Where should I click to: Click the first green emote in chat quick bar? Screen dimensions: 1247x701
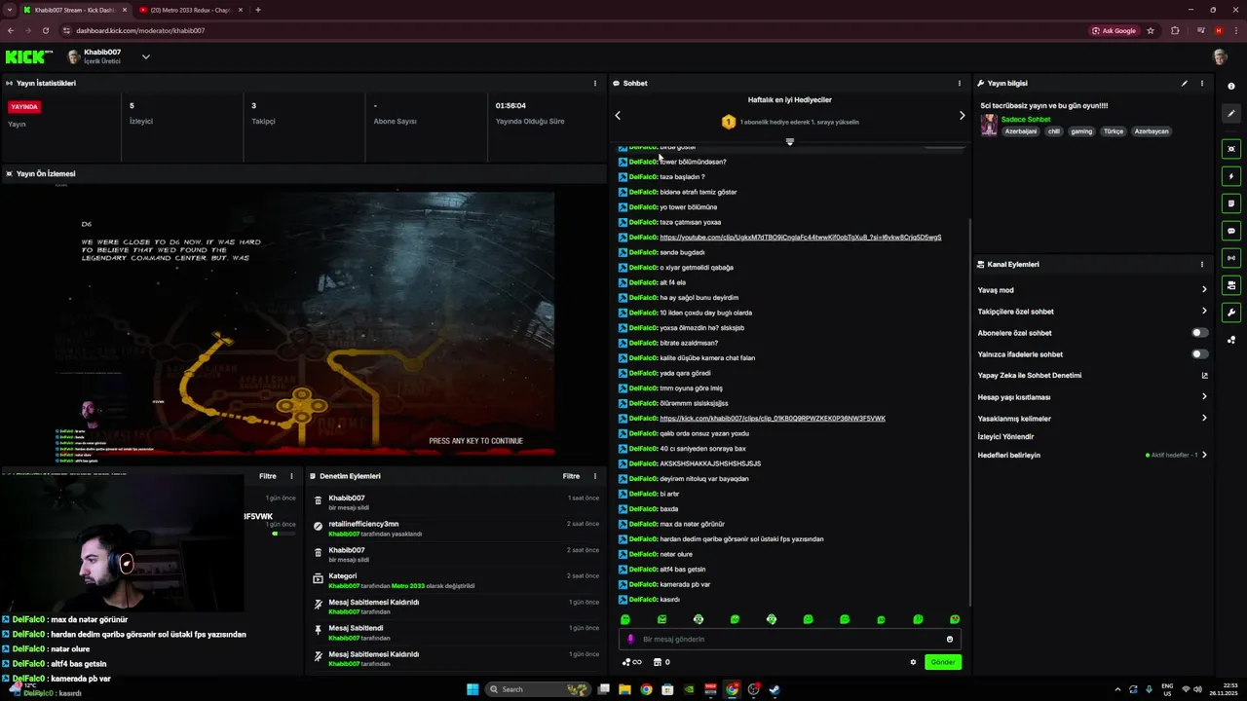(x=625, y=619)
